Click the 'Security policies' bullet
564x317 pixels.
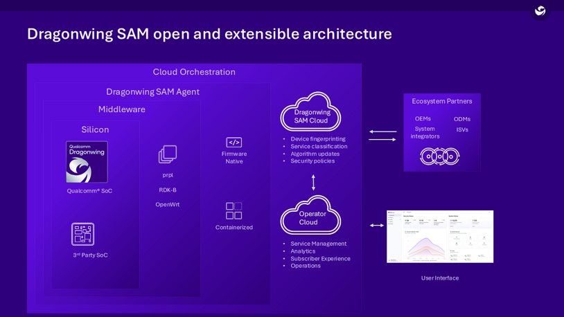click(x=312, y=161)
